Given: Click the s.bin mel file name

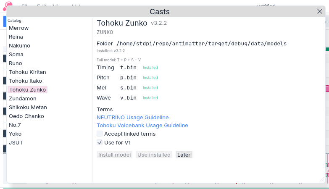Looking at the screenshot, I should click(128, 88).
